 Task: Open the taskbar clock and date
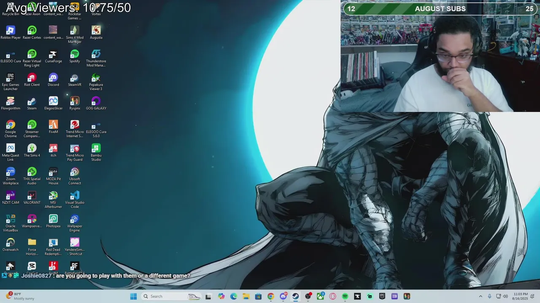point(521,296)
